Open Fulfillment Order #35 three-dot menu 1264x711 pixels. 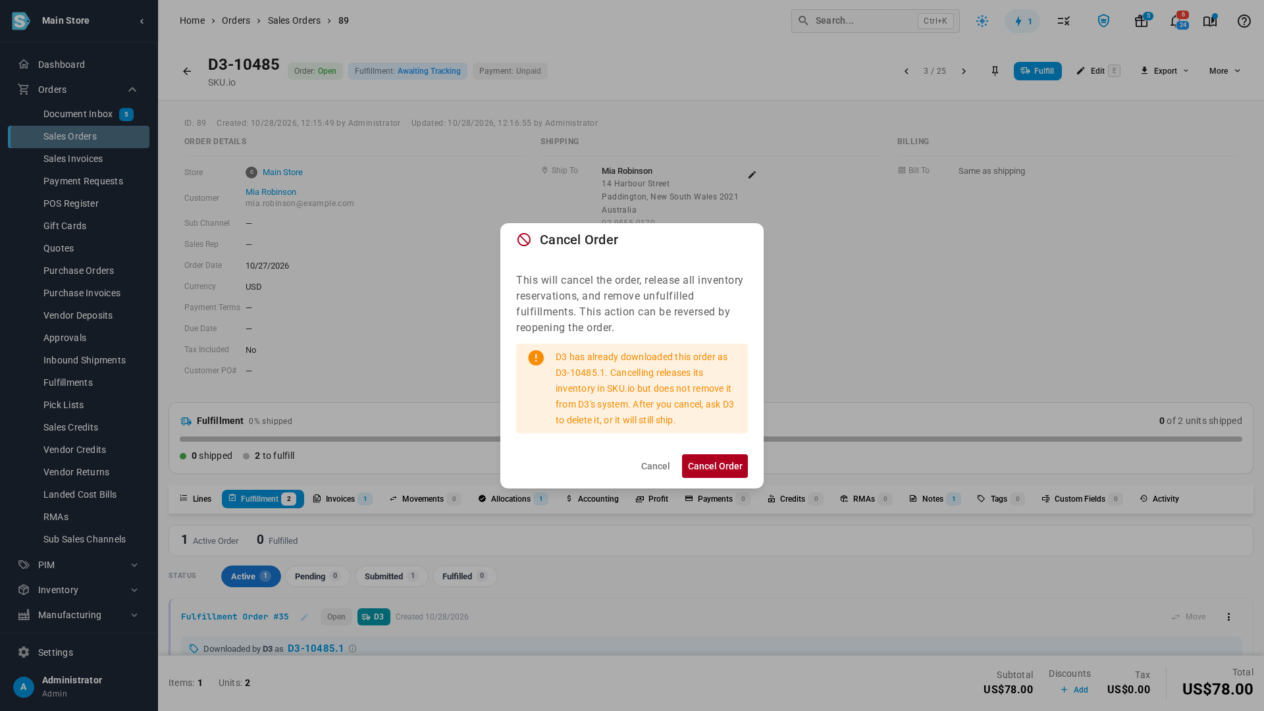pyautogui.click(x=1228, y=617)
